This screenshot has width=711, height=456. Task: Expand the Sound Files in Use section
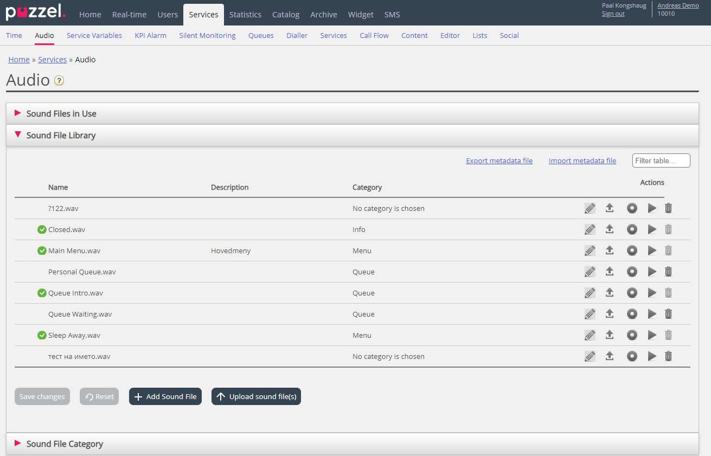point(61,114)
